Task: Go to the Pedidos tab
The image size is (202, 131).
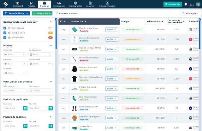Action: [31, 4]
